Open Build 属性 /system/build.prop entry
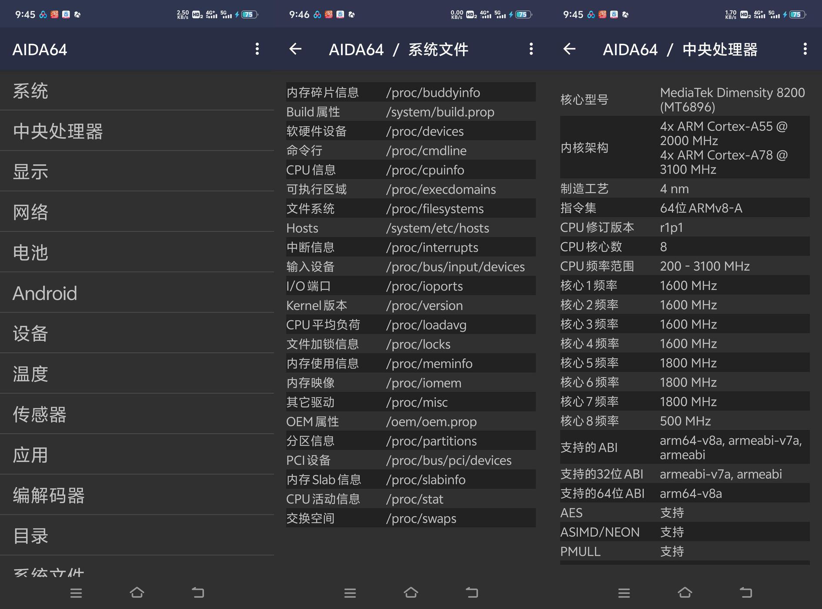The image size is (822, 609). tap(411, 112)
